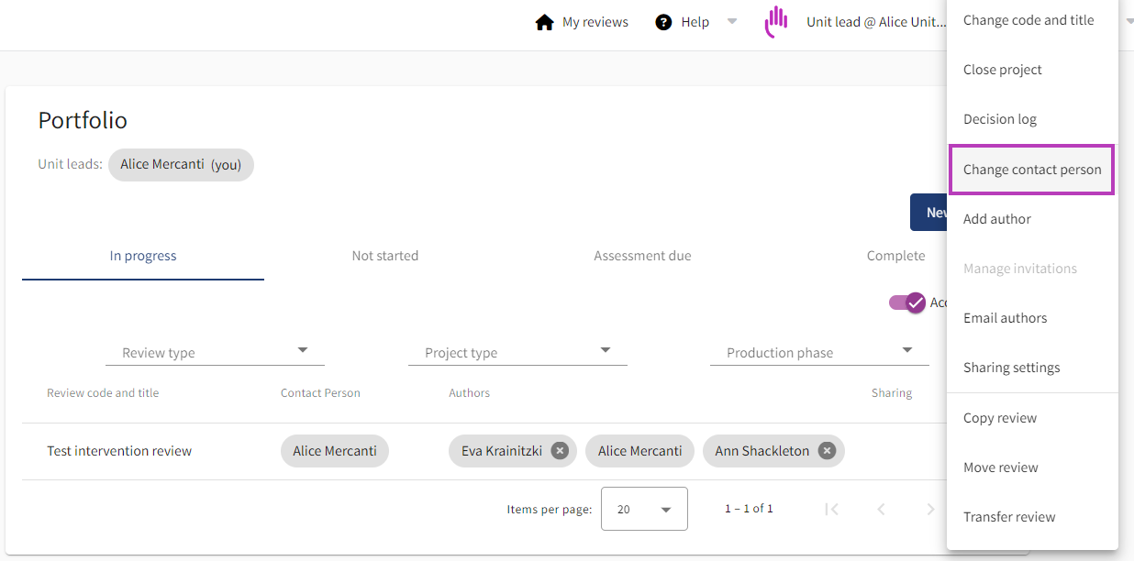Viewport: 1134px width, 561px height.
Task: Go to next page arrow
Action: click(930, 509)
